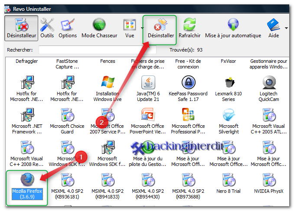Viewport: 294px width, 211px height.
Task: Select Lexmark 810 Series icon
Action: pos(229,82)
